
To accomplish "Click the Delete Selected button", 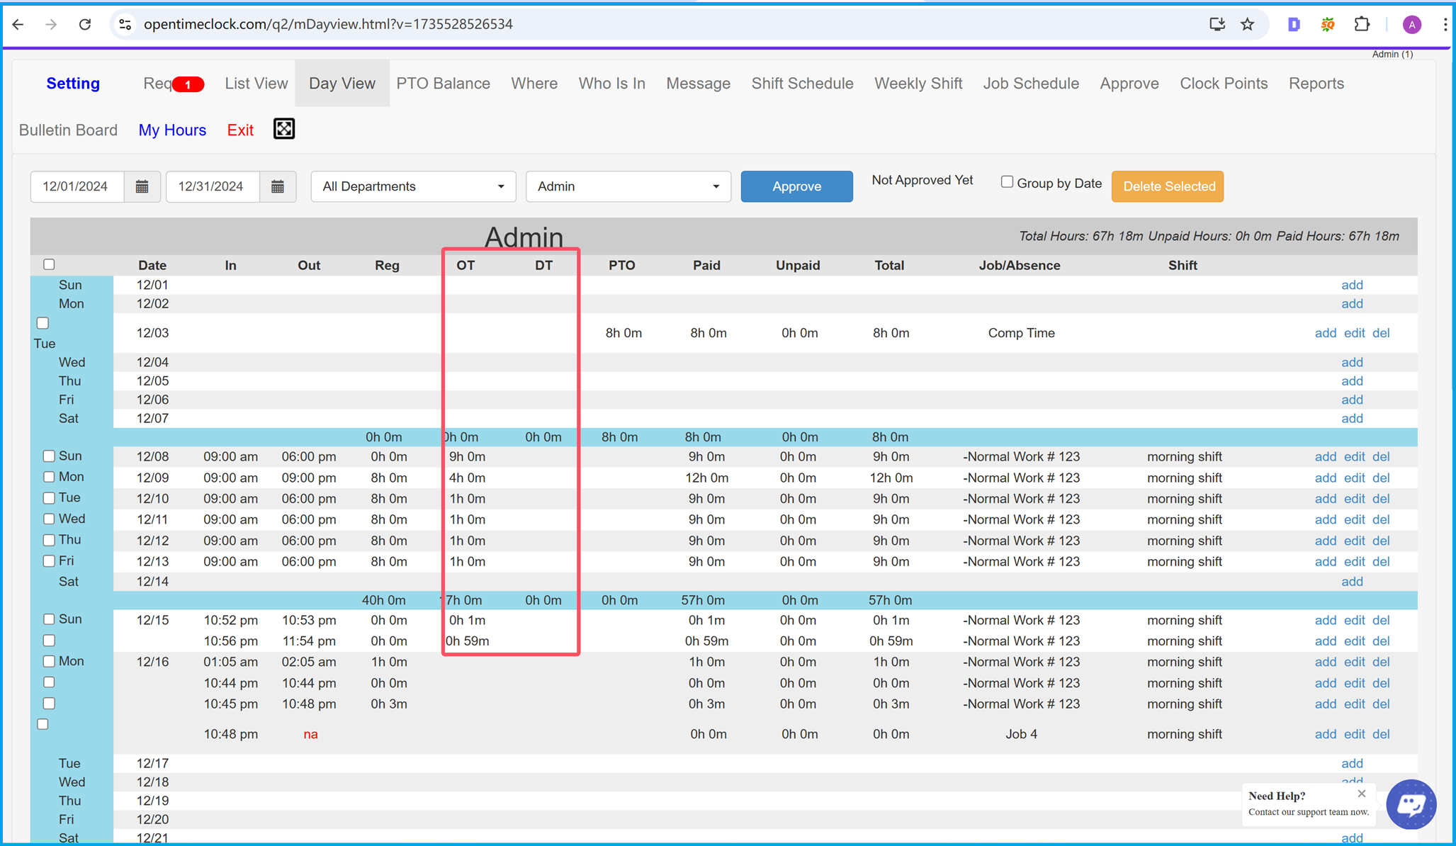I will pos(1168,186).
